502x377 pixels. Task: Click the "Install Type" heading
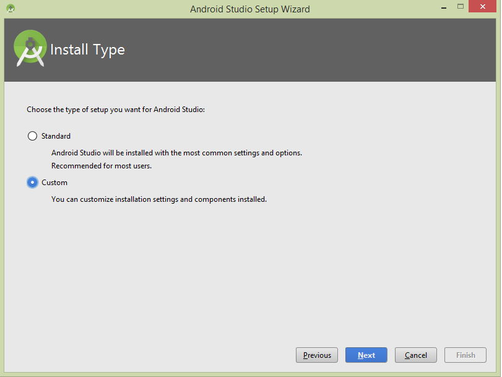[x=87, y=50]
